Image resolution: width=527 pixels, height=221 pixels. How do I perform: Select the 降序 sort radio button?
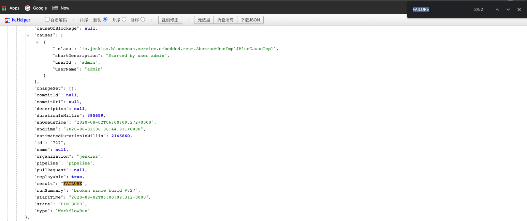[x=143, y=19]
